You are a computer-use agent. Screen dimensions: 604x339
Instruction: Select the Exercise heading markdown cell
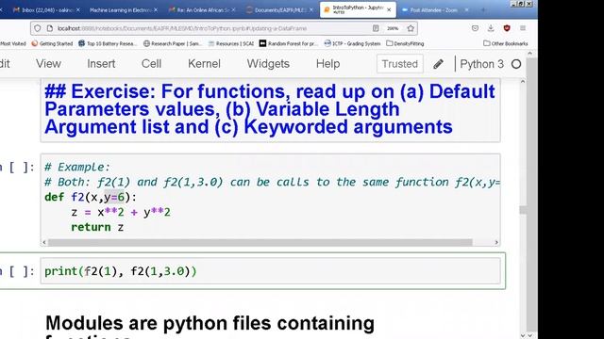click(271, 109)
